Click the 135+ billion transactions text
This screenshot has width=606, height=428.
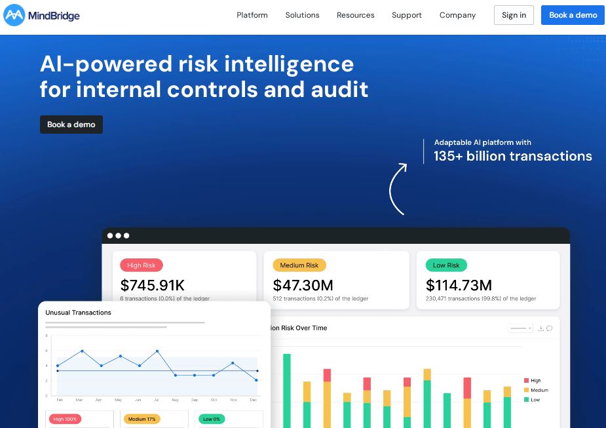pyautogui.click(x=512, y=156)
